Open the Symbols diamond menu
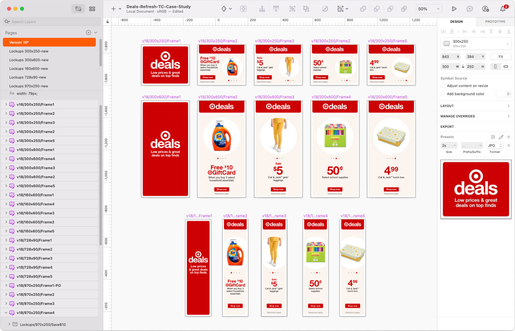515x331 pixels. click(x=227, y=9)
